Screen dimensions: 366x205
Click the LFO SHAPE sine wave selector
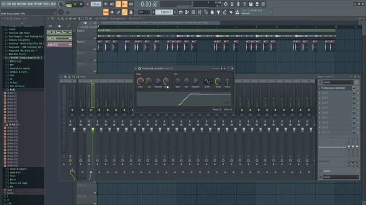pyautogui.click(x=207, y=81)
